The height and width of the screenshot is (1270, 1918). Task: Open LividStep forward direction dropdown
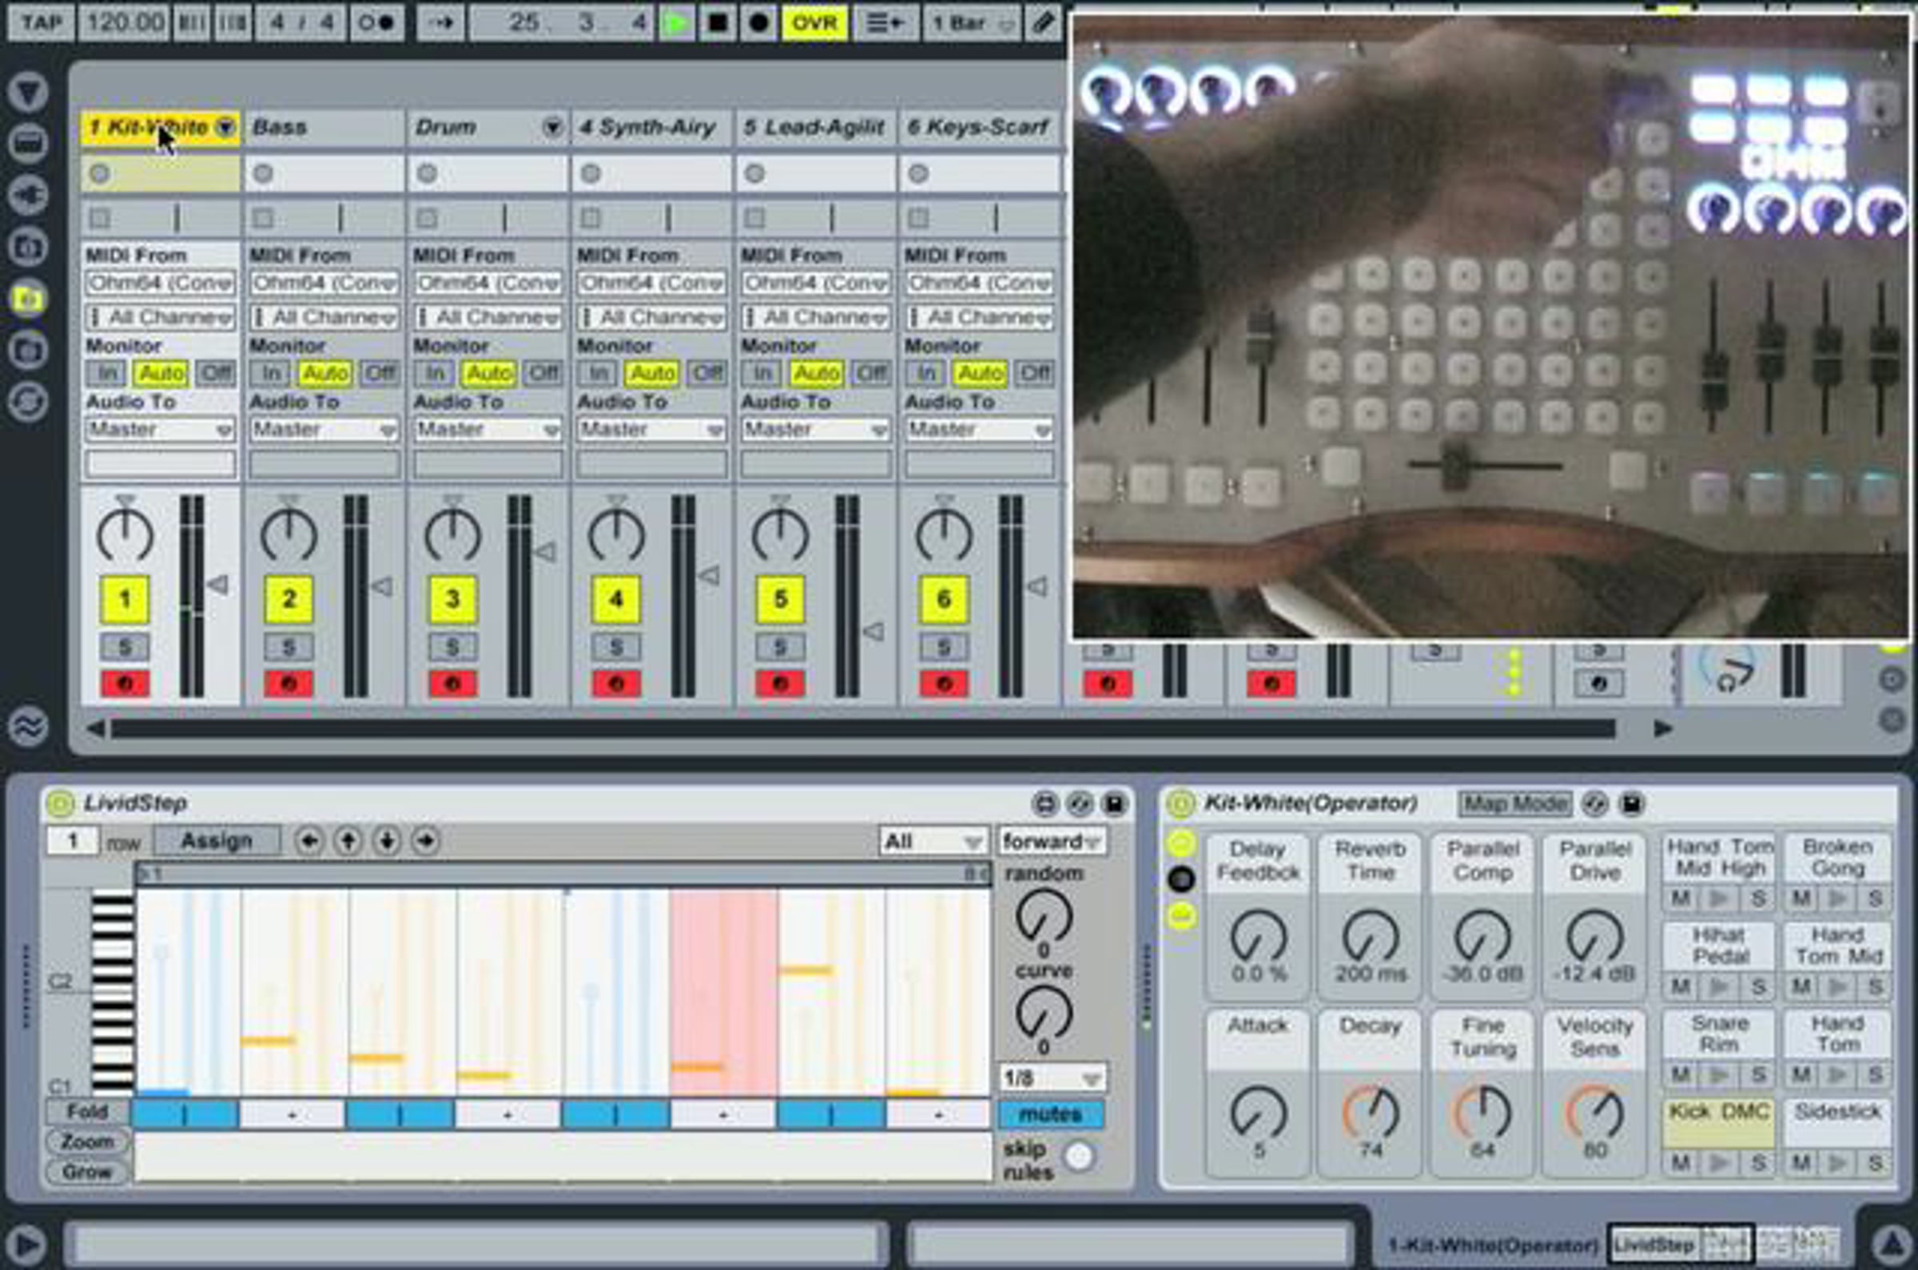(x=1051, y=842)
